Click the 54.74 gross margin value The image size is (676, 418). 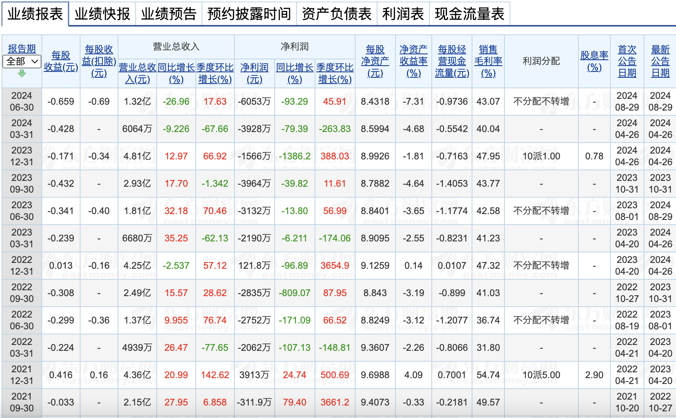[488, 375]
